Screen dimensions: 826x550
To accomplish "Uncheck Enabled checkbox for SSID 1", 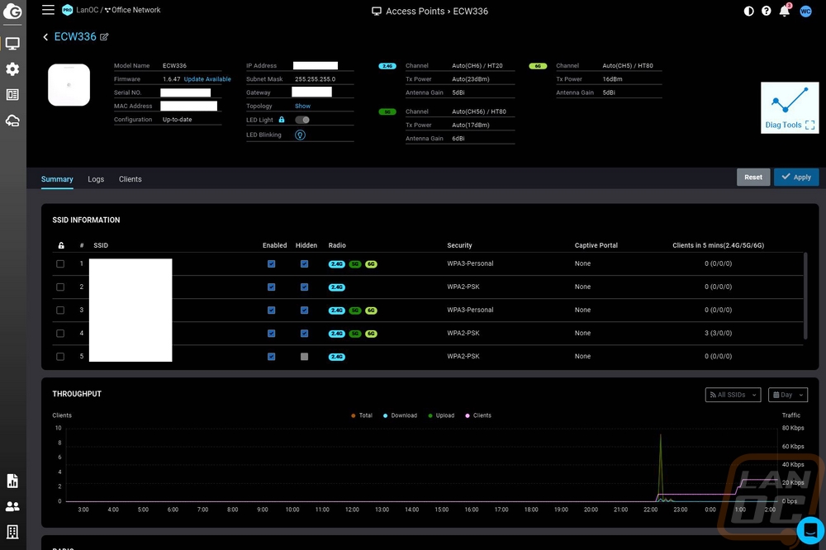I will (271, 264).
